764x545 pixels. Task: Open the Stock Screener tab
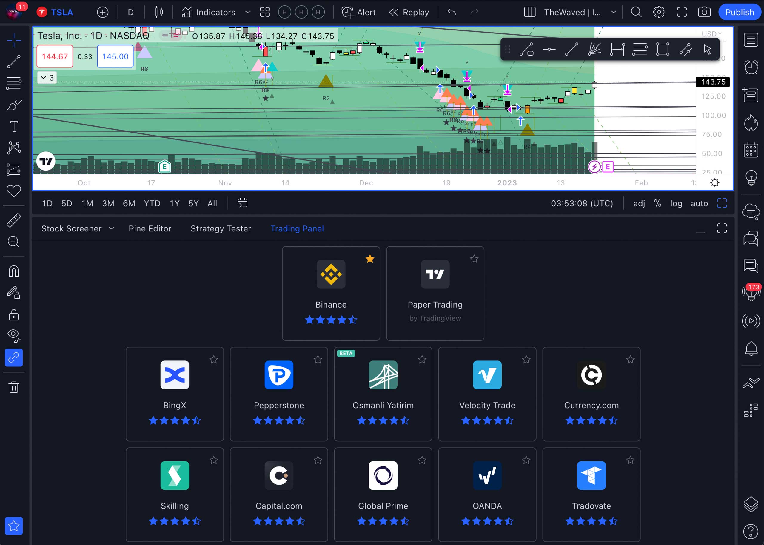[x=71, y=228]
